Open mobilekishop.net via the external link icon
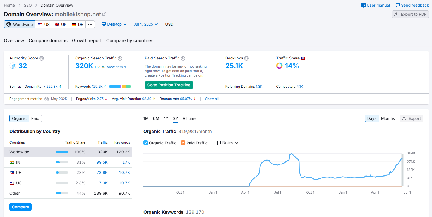Viewport: 432px width, 217px height. 104,14
